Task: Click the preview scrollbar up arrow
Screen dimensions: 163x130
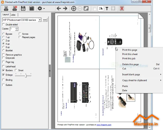Action: point(149,14)
